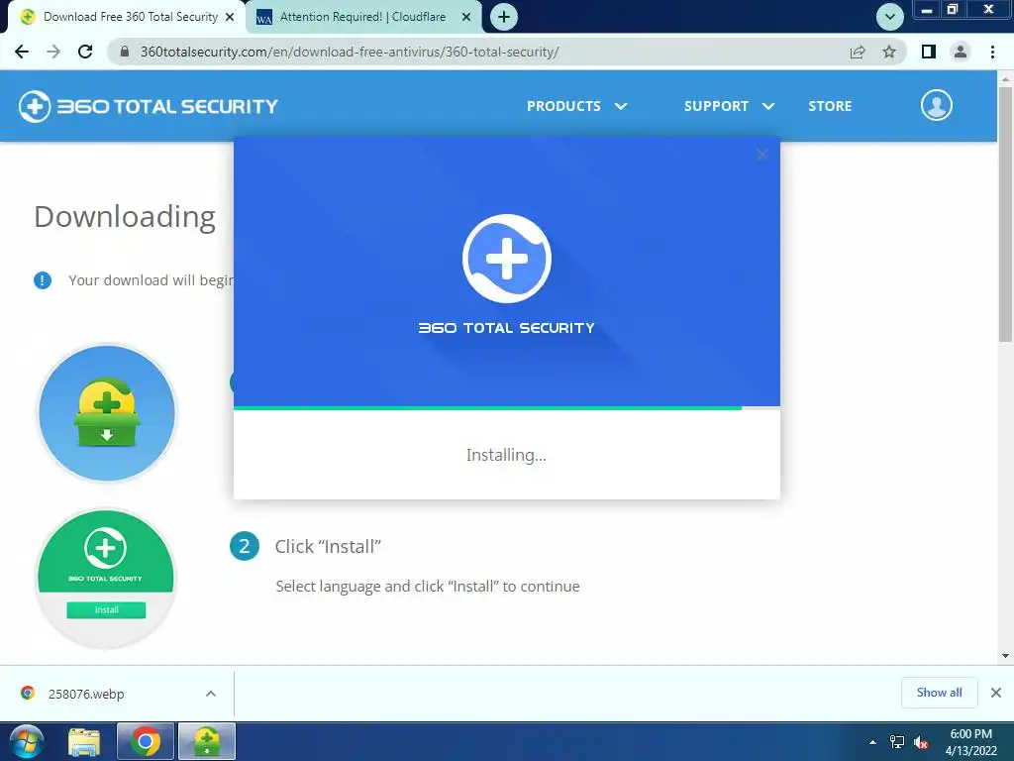Click the browser back arrow

(22, 52)
